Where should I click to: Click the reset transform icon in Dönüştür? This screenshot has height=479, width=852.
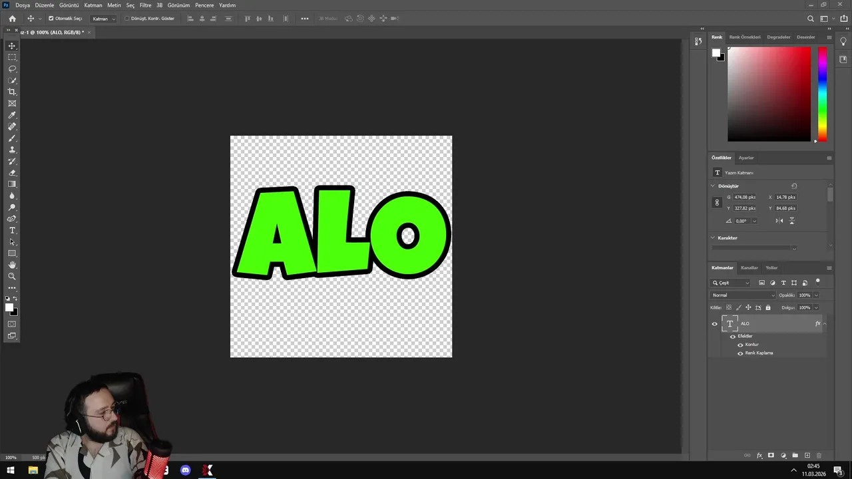click(794, 186)
